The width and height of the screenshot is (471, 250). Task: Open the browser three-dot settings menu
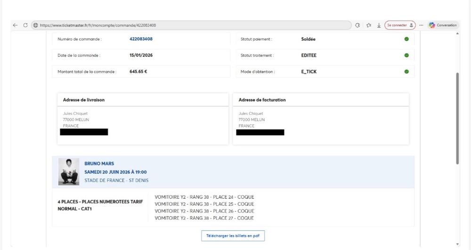pyautogui.click(x=421, y=25)
